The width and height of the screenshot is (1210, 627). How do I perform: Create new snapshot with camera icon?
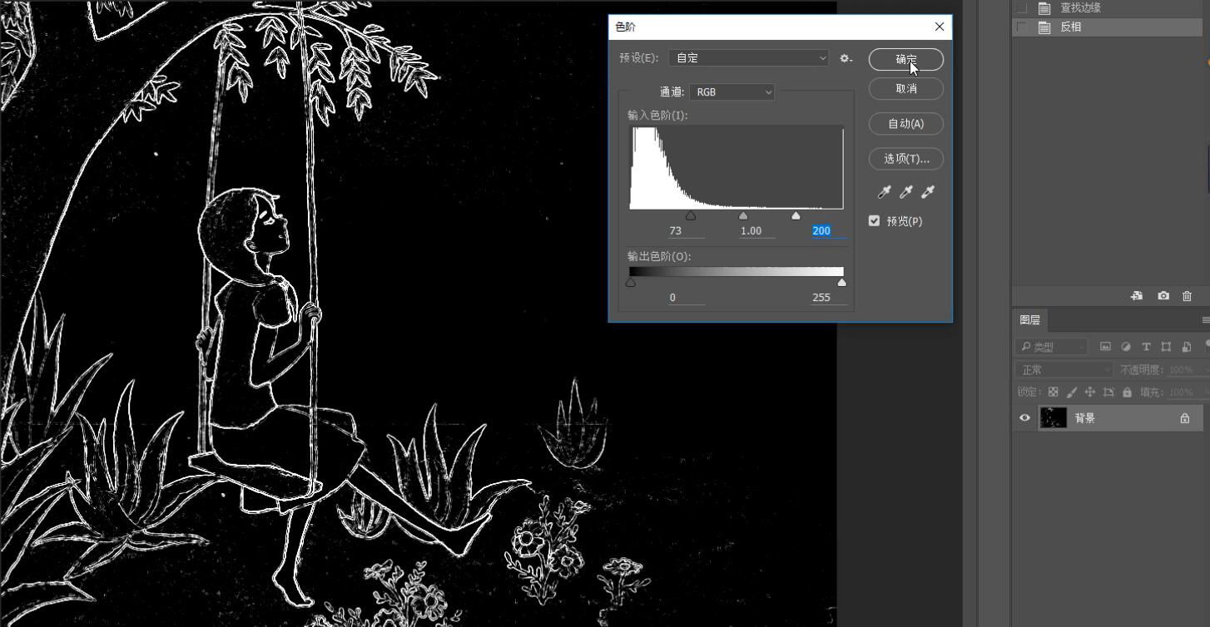(1163, 295)
